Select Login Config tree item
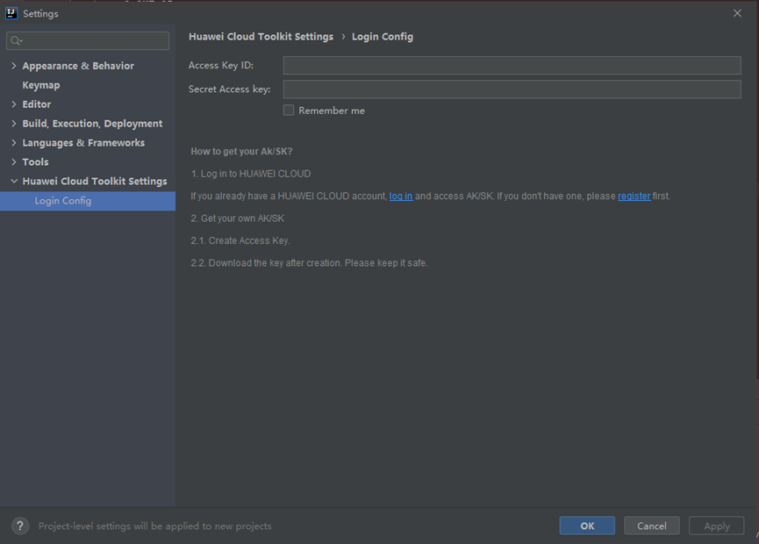Image resolution: width=759 pixels, height=544 pixels. click(x=63, y=201)
